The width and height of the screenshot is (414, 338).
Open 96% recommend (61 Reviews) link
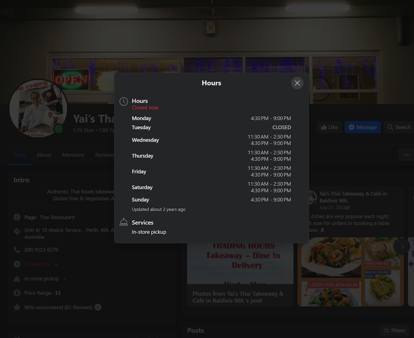(58, 307)
